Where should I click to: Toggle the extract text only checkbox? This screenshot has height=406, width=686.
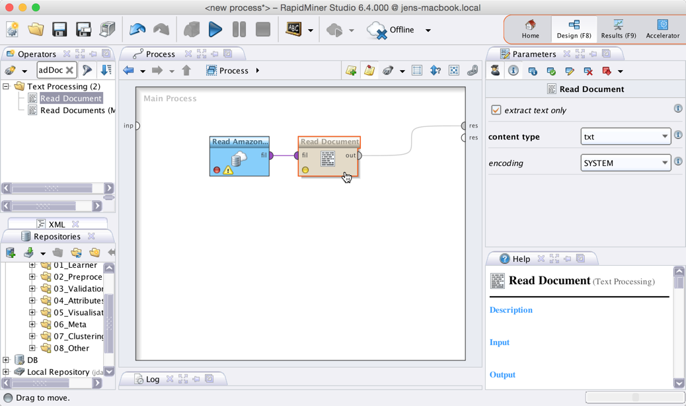click(x=496, y=110)
